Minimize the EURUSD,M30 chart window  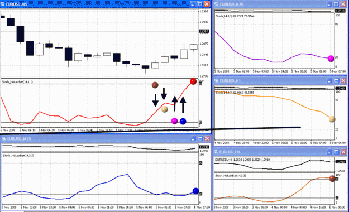coord(329,4)
